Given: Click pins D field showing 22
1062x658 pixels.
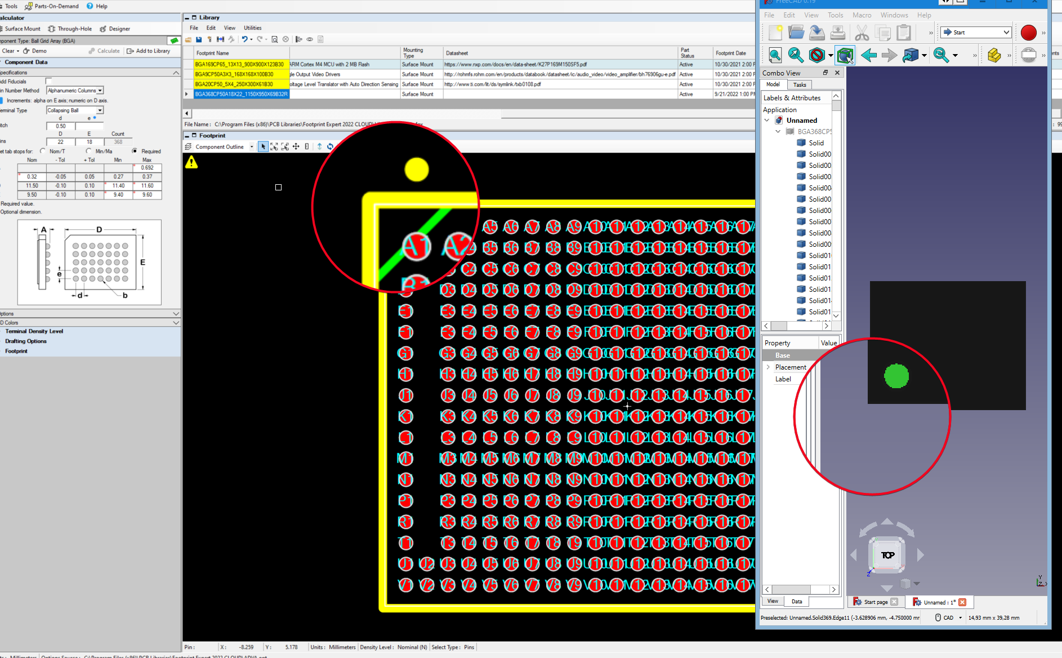Looking at the screenshot, I should pos(60,142).
